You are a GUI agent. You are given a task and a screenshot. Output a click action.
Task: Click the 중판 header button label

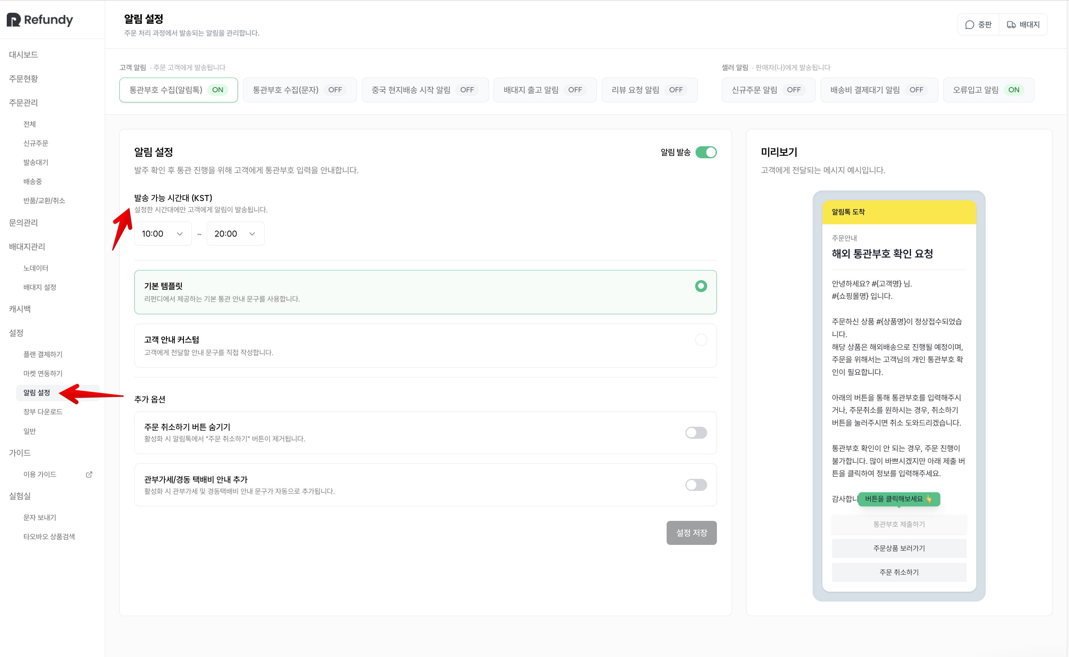(984, 25)
